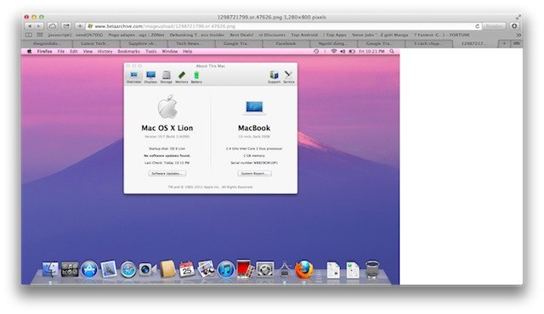This screenshot has width=544, height=314.
Task: Open the 'st Discounts' bookmark
Action: pos(272,35)
